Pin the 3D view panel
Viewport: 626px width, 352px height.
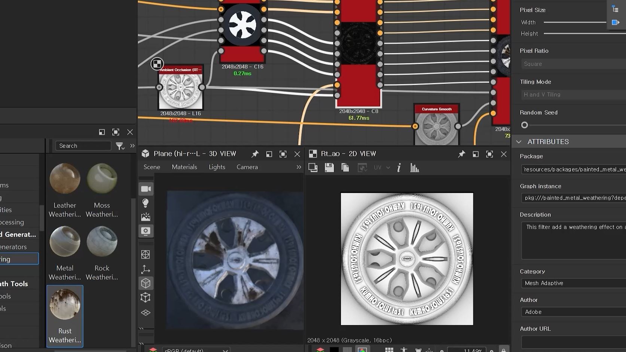click(255, 154)
